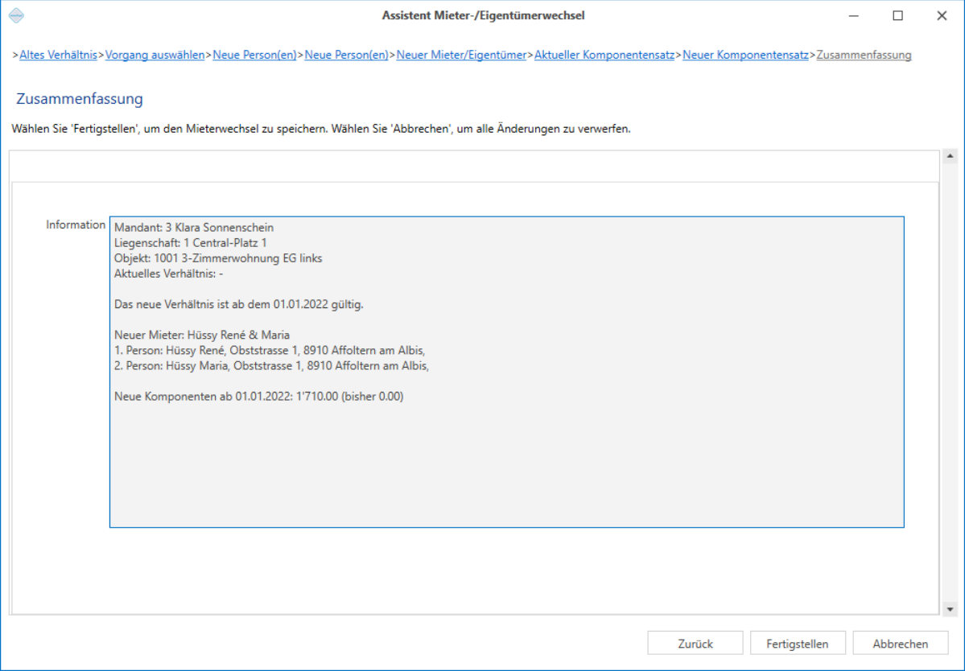Click the 'Information' field label
The height and width of the screenshot is (671, 965).
click(76, 224)
